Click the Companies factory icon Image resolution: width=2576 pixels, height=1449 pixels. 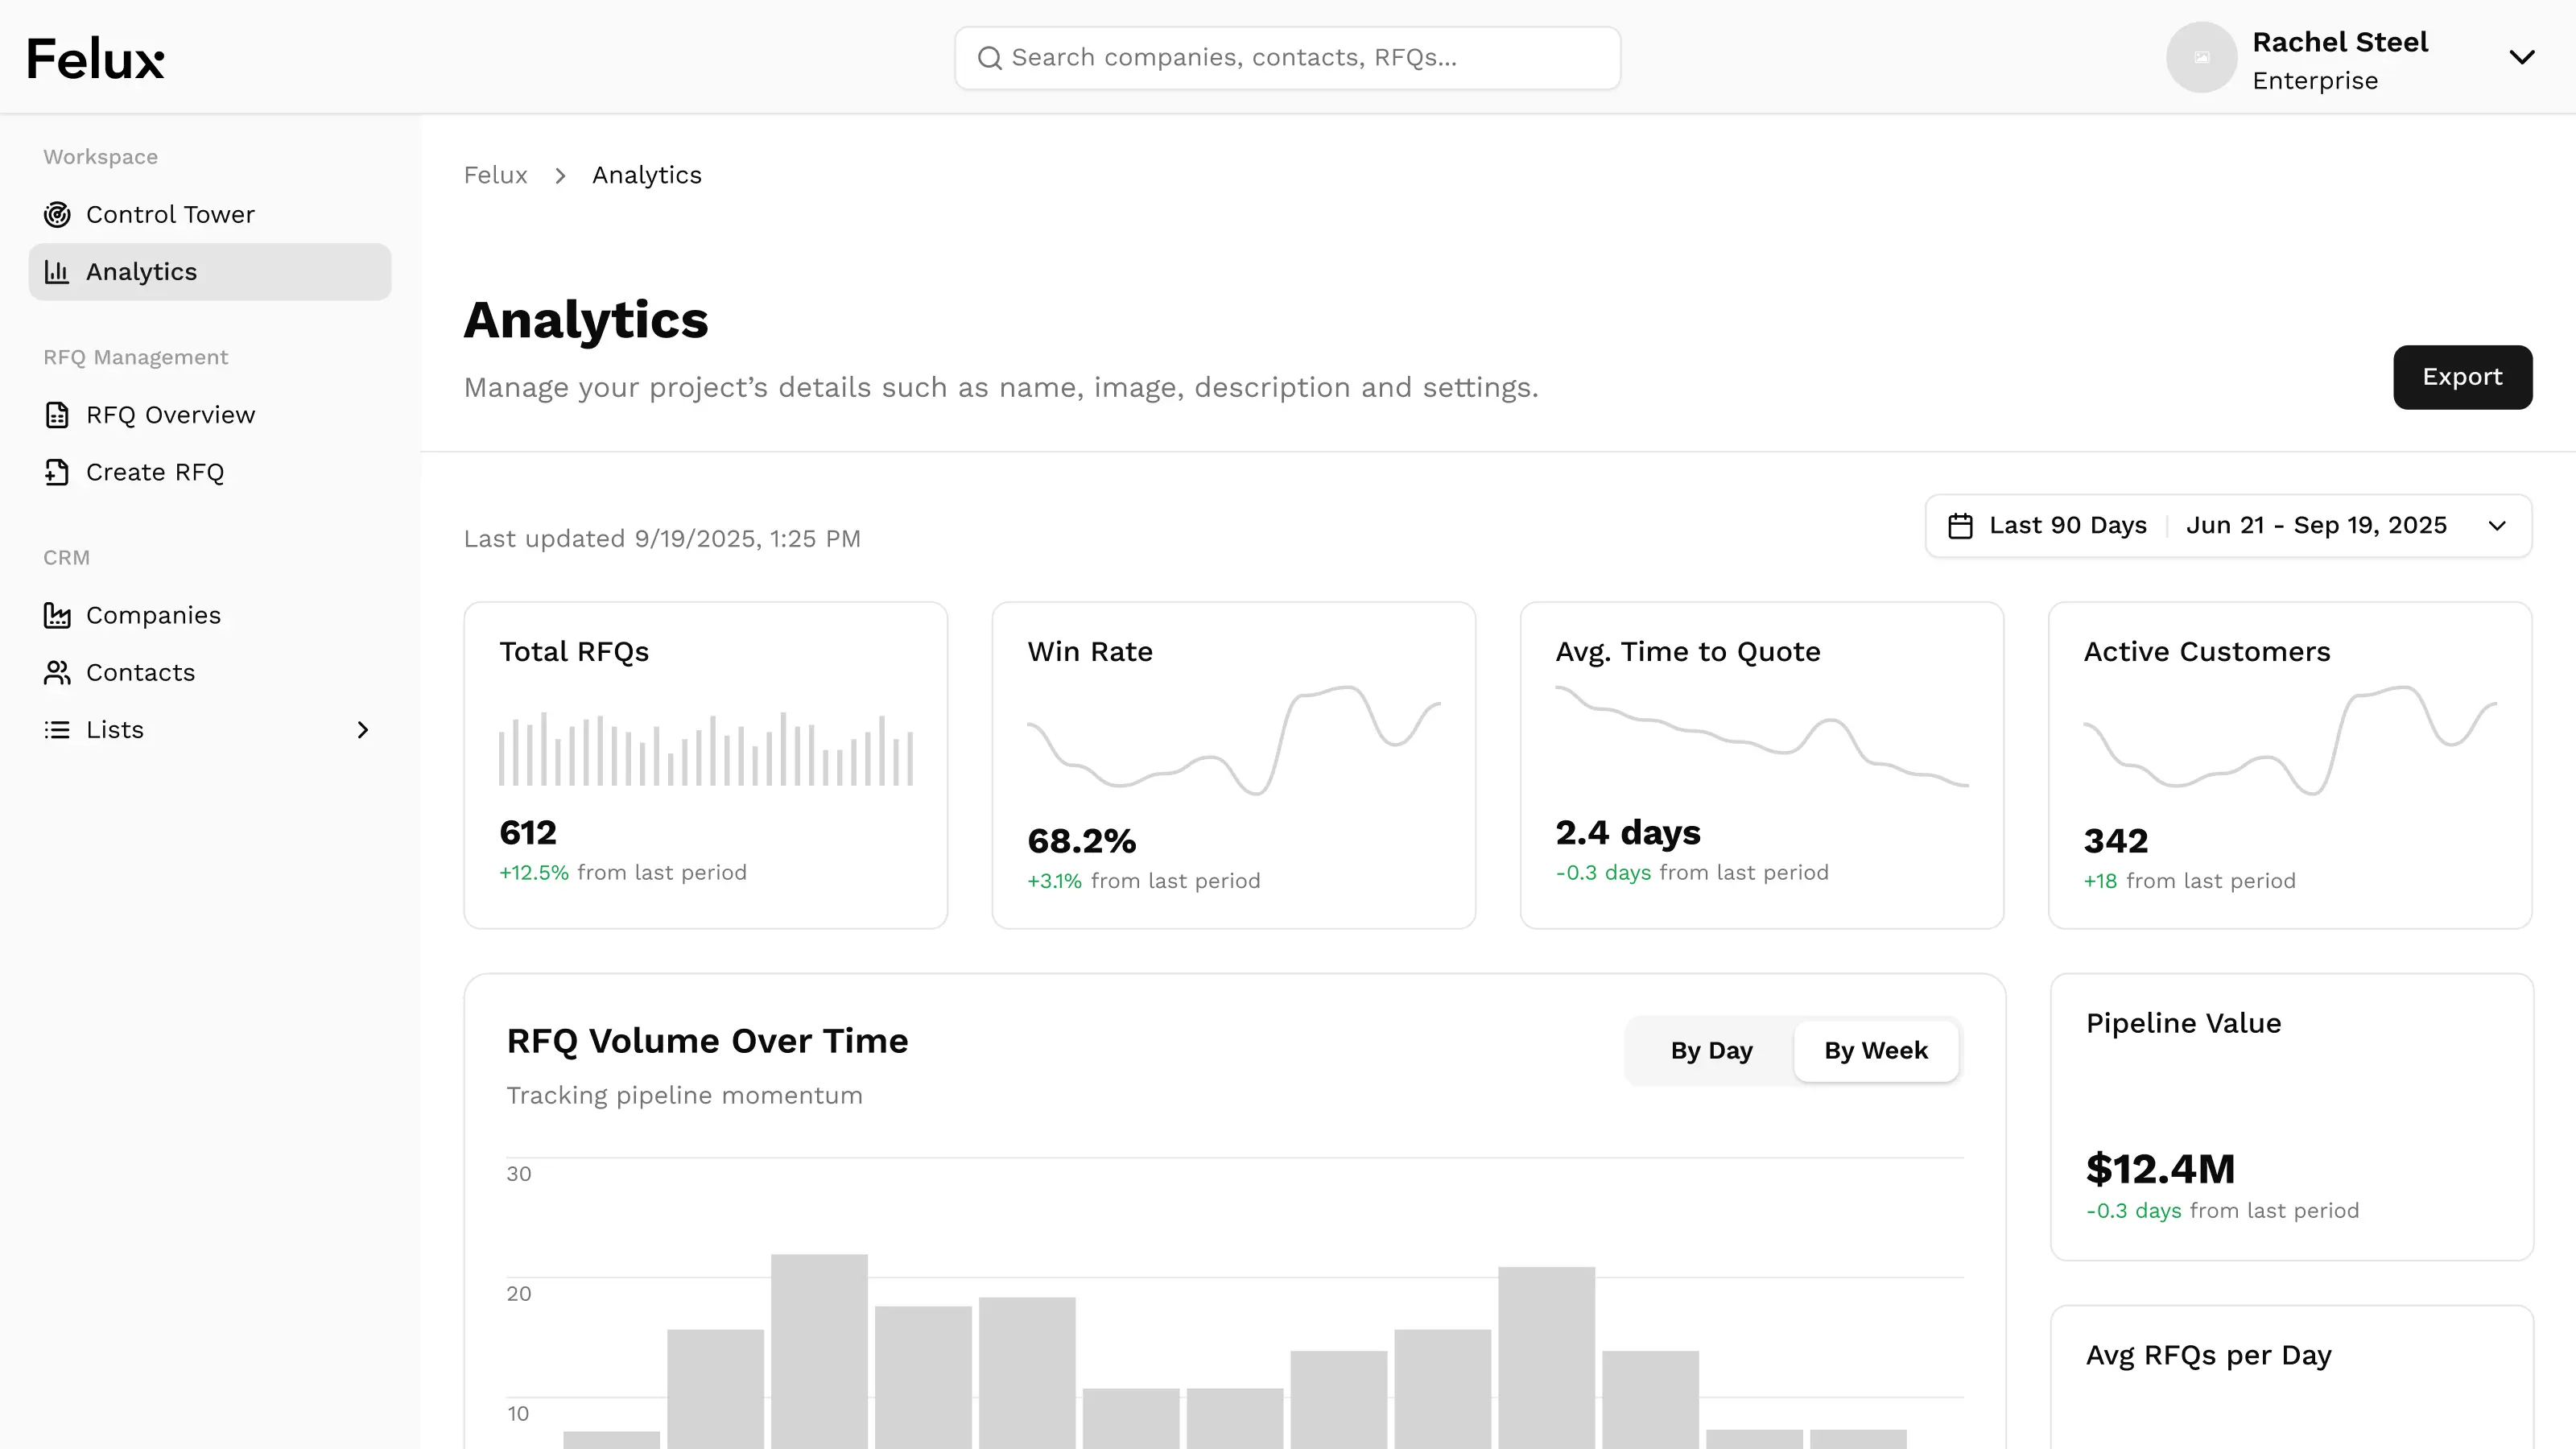click(57, 615)
